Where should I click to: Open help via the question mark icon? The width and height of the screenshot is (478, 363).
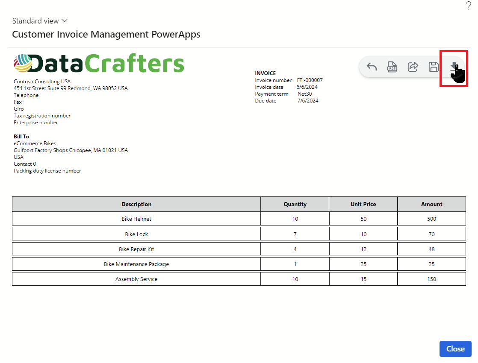pyautogui.click(x=468, y=6)
